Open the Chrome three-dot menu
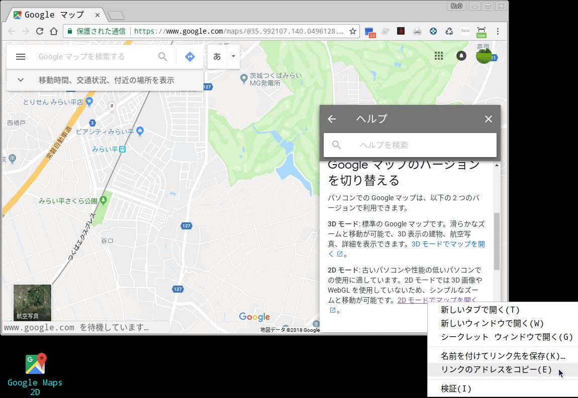The image size is (578, 398). 498,31
